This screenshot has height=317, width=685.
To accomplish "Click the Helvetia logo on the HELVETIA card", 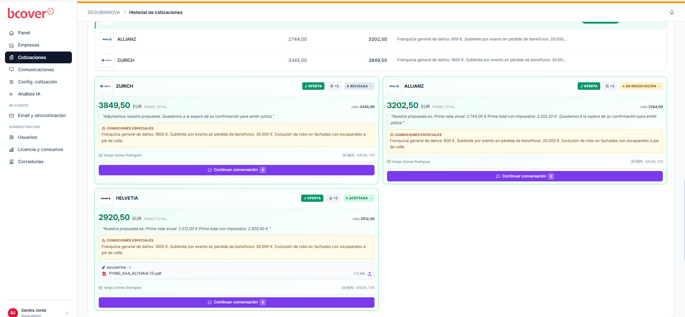I will (106, 198).
